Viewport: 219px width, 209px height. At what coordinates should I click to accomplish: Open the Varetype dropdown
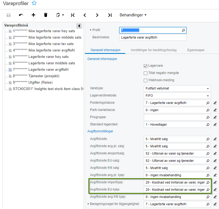(x=208, y=88)
